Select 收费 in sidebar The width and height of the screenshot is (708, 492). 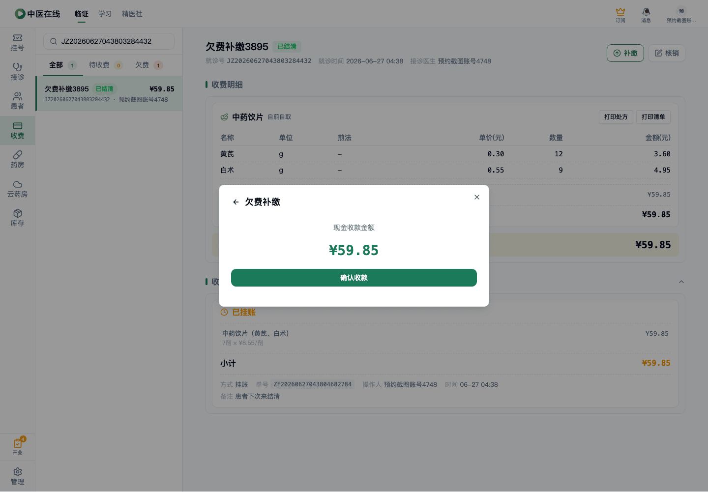point(18,130)
